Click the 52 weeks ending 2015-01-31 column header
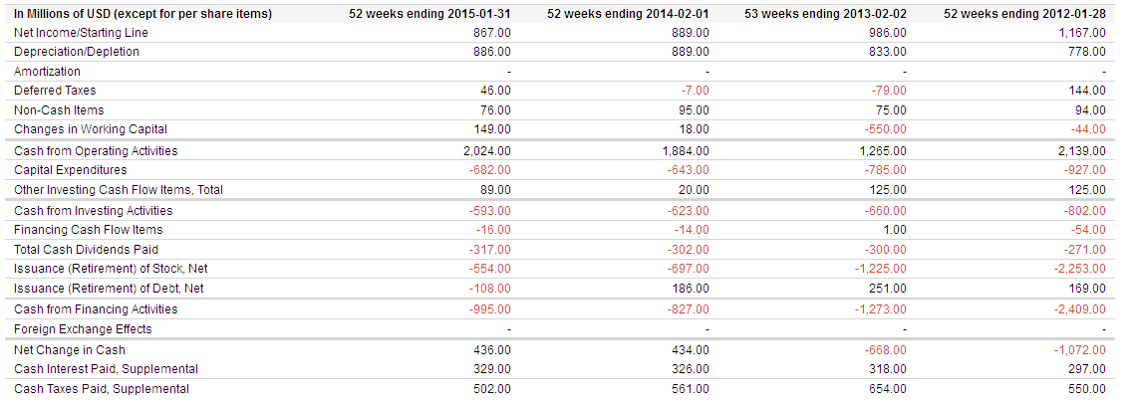The width and height of the screenshot is (1127, 406). click(x=429, y=14)
